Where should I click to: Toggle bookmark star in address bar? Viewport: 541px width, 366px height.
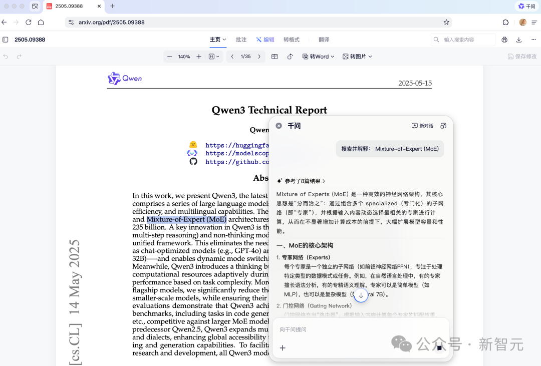click(x=446, y=22)
